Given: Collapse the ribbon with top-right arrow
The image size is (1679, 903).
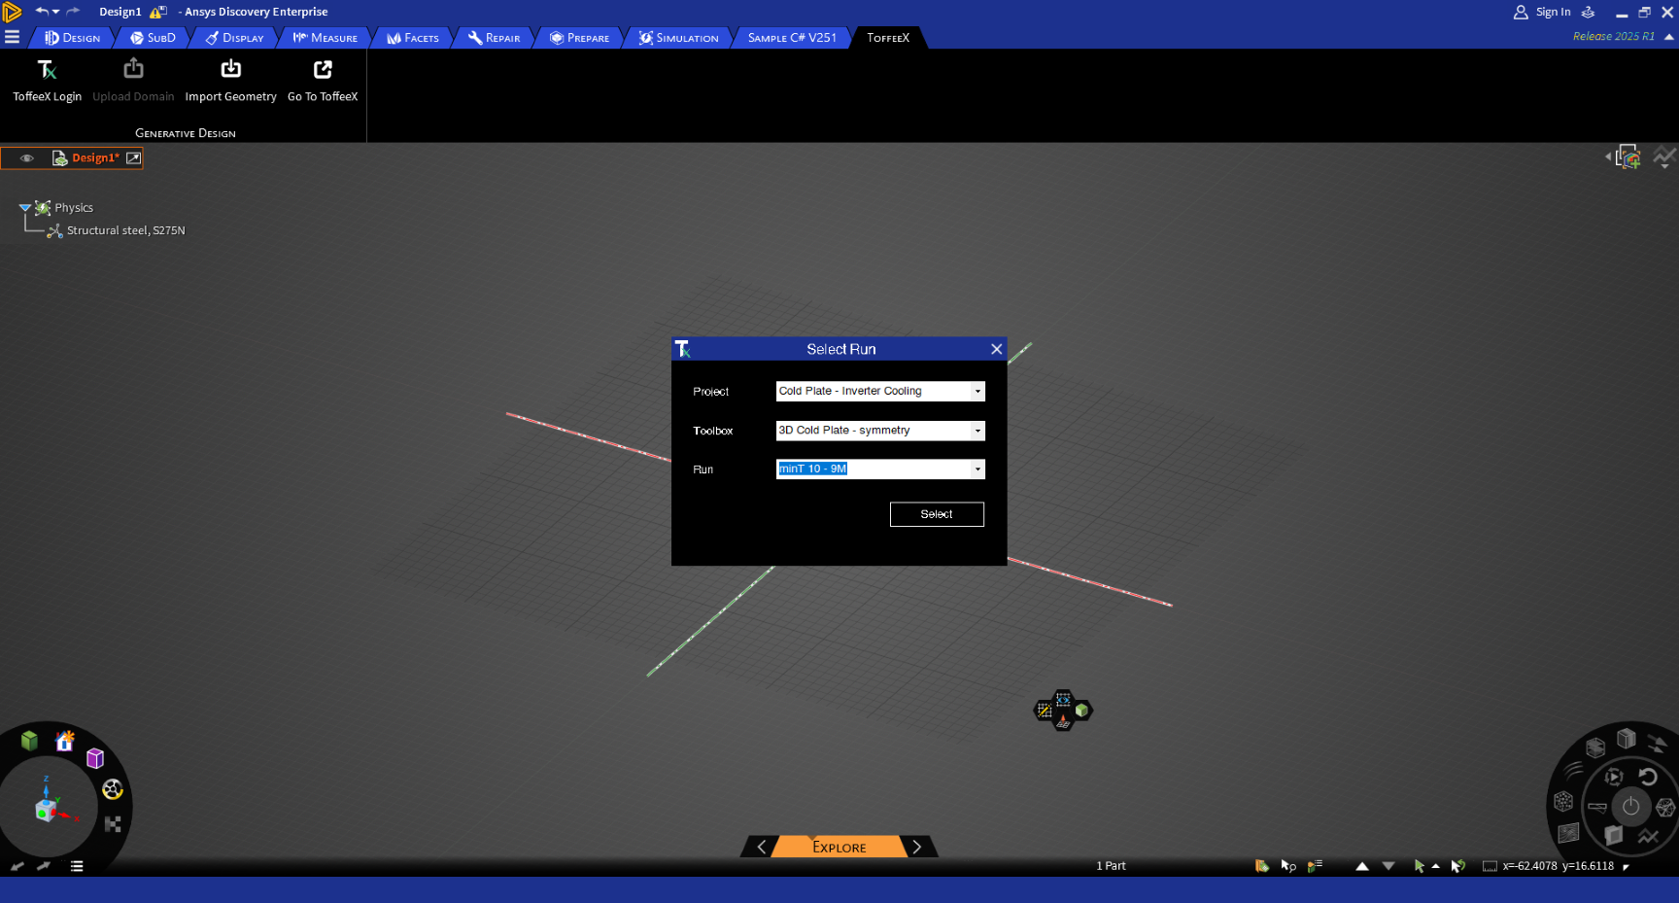Looking at the screenshot, I should pyautogui.click(x=1669, y=36).
